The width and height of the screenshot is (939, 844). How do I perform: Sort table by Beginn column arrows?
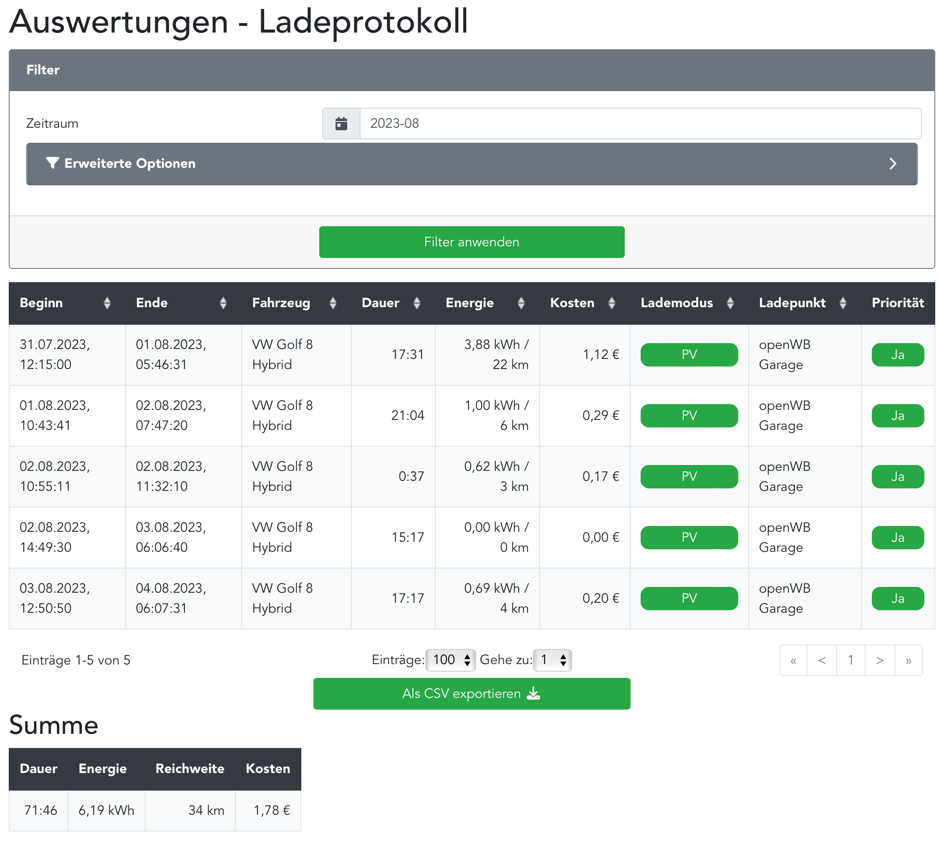click(107, 303)
